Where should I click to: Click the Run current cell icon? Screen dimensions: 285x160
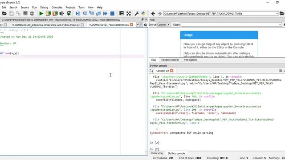[x=48, y=13]
